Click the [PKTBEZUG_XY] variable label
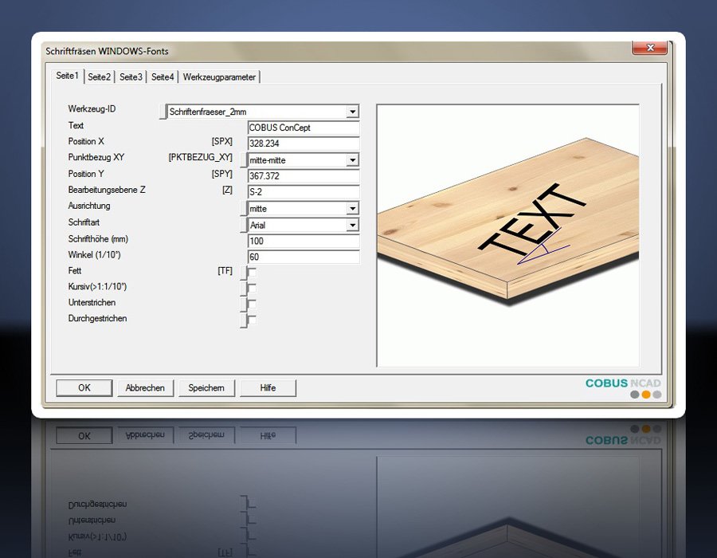 tap(200, 157)
